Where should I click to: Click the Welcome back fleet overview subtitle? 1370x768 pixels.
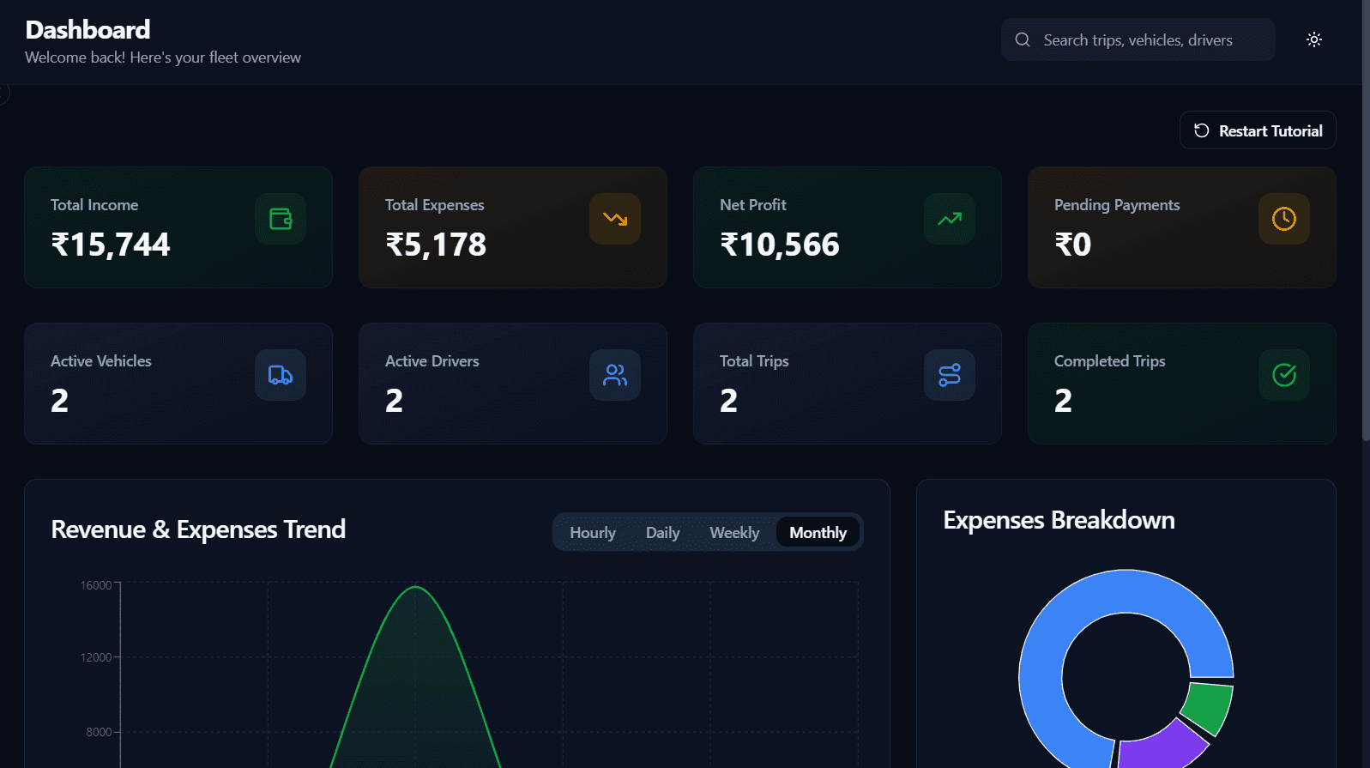(163, 57)
